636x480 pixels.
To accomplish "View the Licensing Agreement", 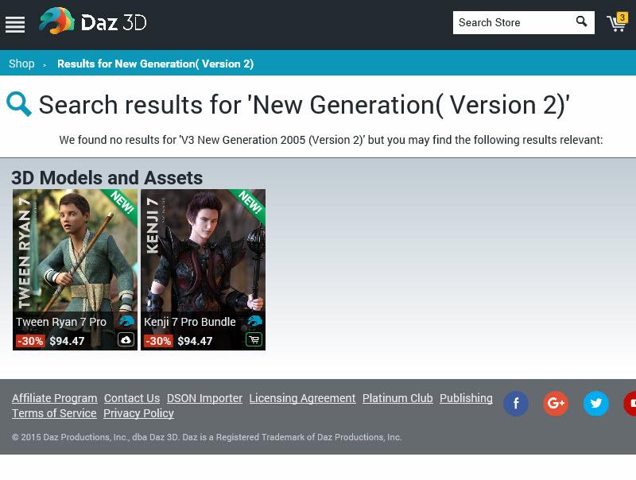I will pos(302,398).
